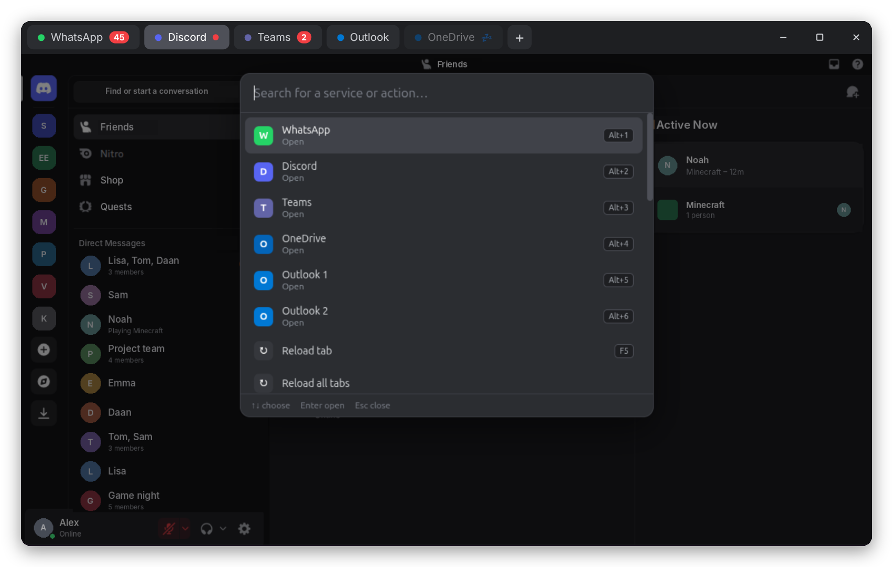Open the help question mark icon
The image size is (893, 567).
[x=857, y=64]
